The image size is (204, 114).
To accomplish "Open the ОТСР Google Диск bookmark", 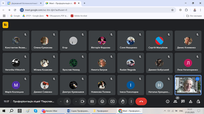I will [x=33, y=16].
